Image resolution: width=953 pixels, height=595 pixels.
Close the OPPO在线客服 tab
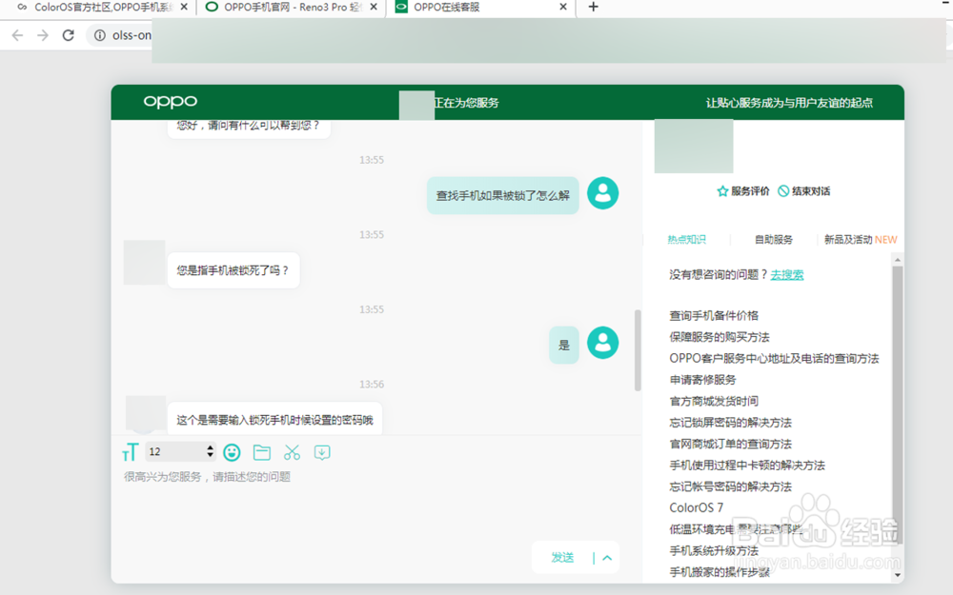pyautogui.click(x=563, y=7)
